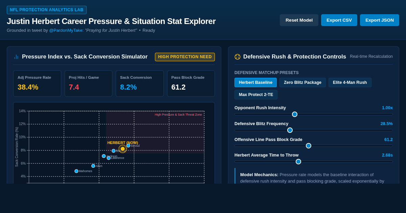406x213 pixels.
Task: Click the Adj Pressure Rate 38.4% card
Action: coord(37,84)
